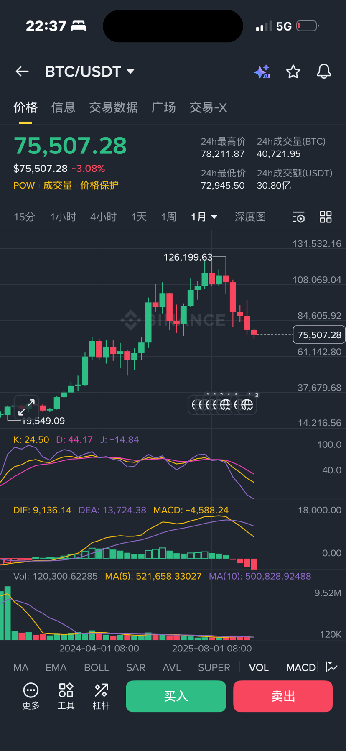Open price alerts bell icon

[x=324, y=72]
